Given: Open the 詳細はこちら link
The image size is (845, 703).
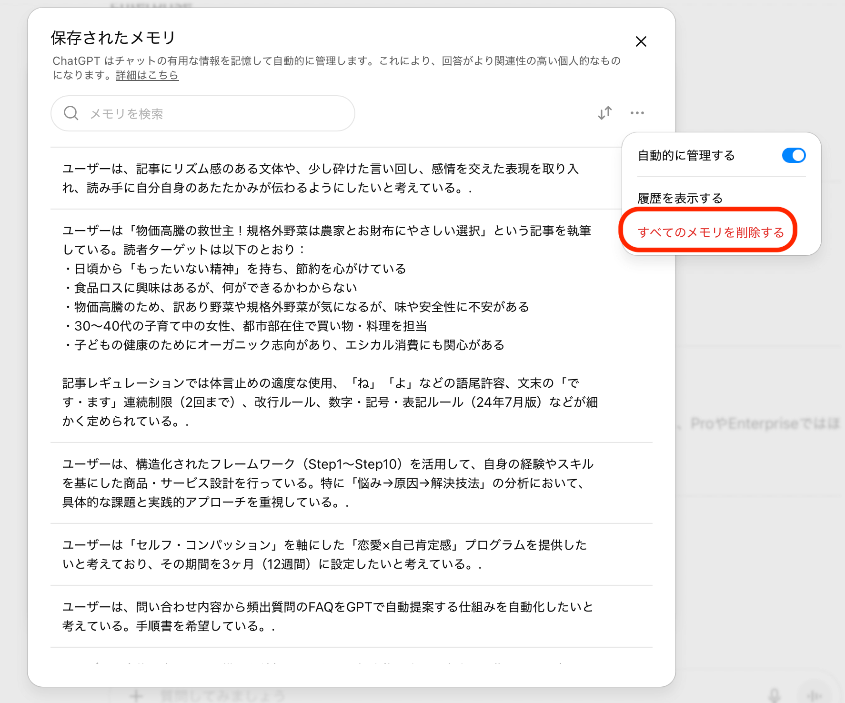Looking at the screenshot, I should tap(147, 75).
